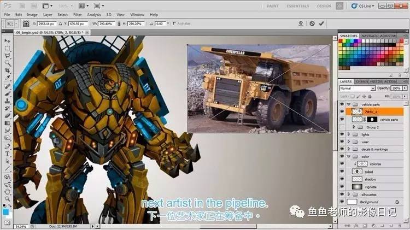Select the Clone Stamp tool
Image resolution: width=410 pixels, height=230 pixels.
point(7,101)
